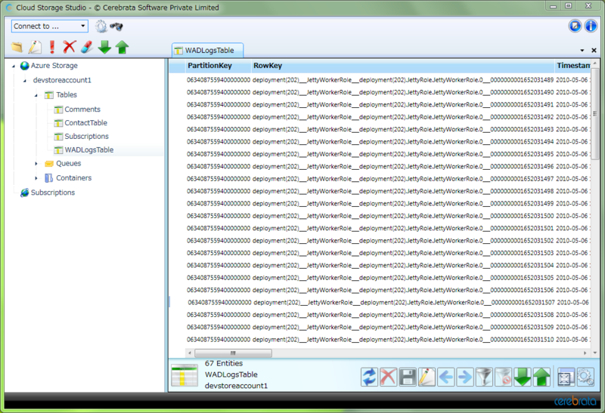
Task: Click the edit pencil-page icon in left toolbar
Action: coord(35,48)
